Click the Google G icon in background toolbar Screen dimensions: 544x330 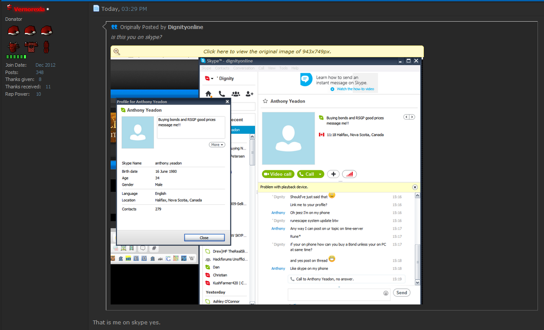click(x=168, y=259)
